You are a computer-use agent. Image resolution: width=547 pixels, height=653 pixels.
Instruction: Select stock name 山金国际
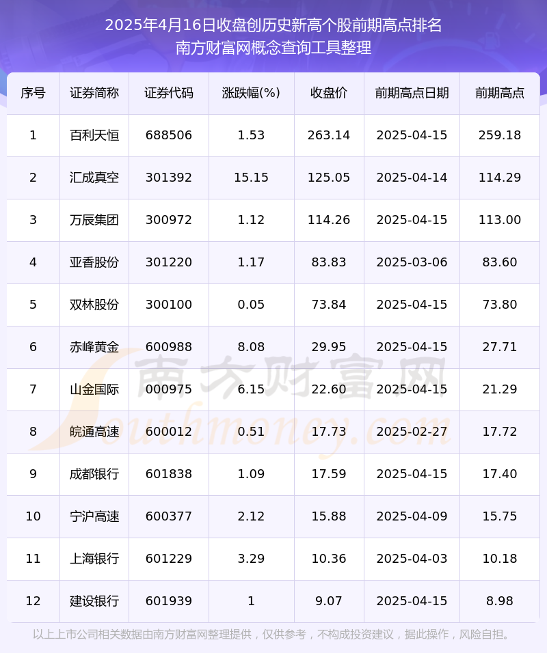94,389
